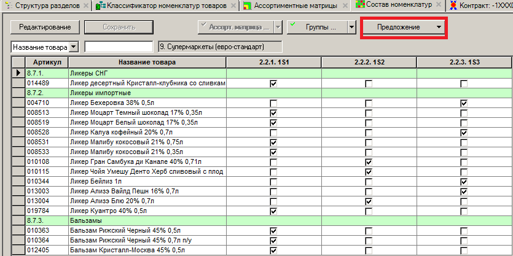Click the Артикул column header
513x256 pixels.
coord(47,63)
